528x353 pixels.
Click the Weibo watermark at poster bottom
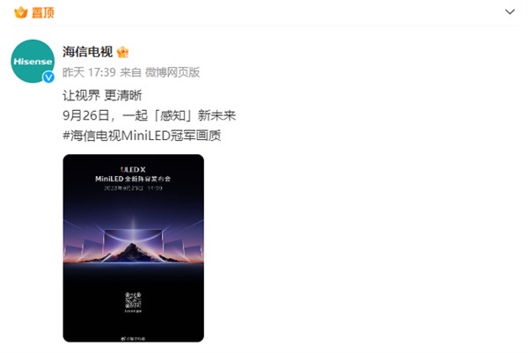point(133,339)
